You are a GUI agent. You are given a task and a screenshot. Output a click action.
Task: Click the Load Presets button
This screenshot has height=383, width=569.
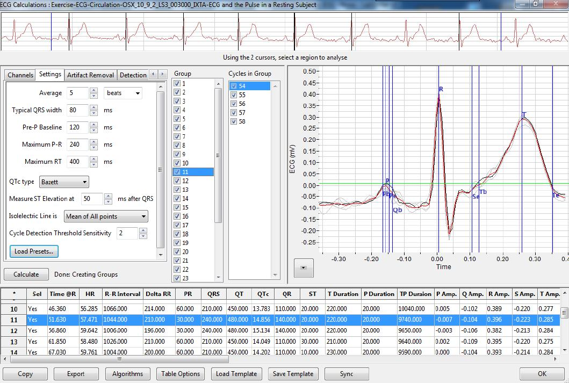coord(34,251)
